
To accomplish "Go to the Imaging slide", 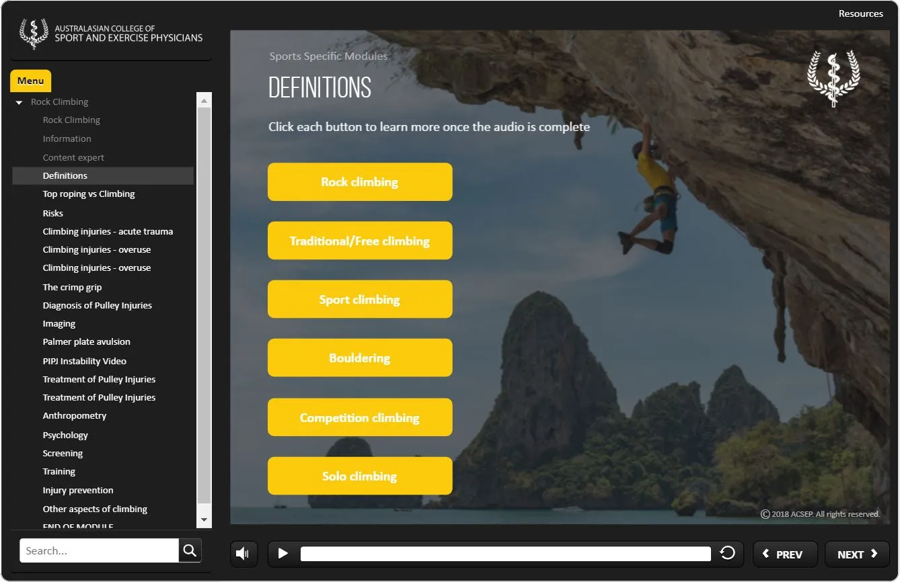I will [x=59, y=324].
